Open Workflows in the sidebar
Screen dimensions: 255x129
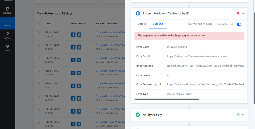pyautogui.click(x=8, y=10)
